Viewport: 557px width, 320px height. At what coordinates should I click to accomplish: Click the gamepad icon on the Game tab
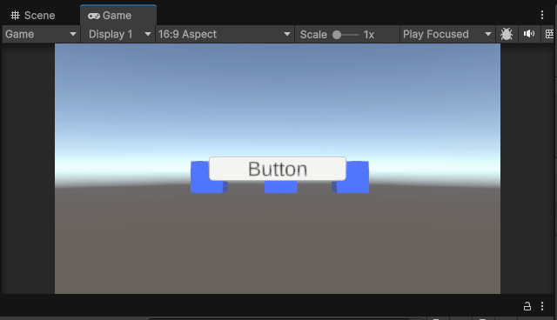coord(94,16)
